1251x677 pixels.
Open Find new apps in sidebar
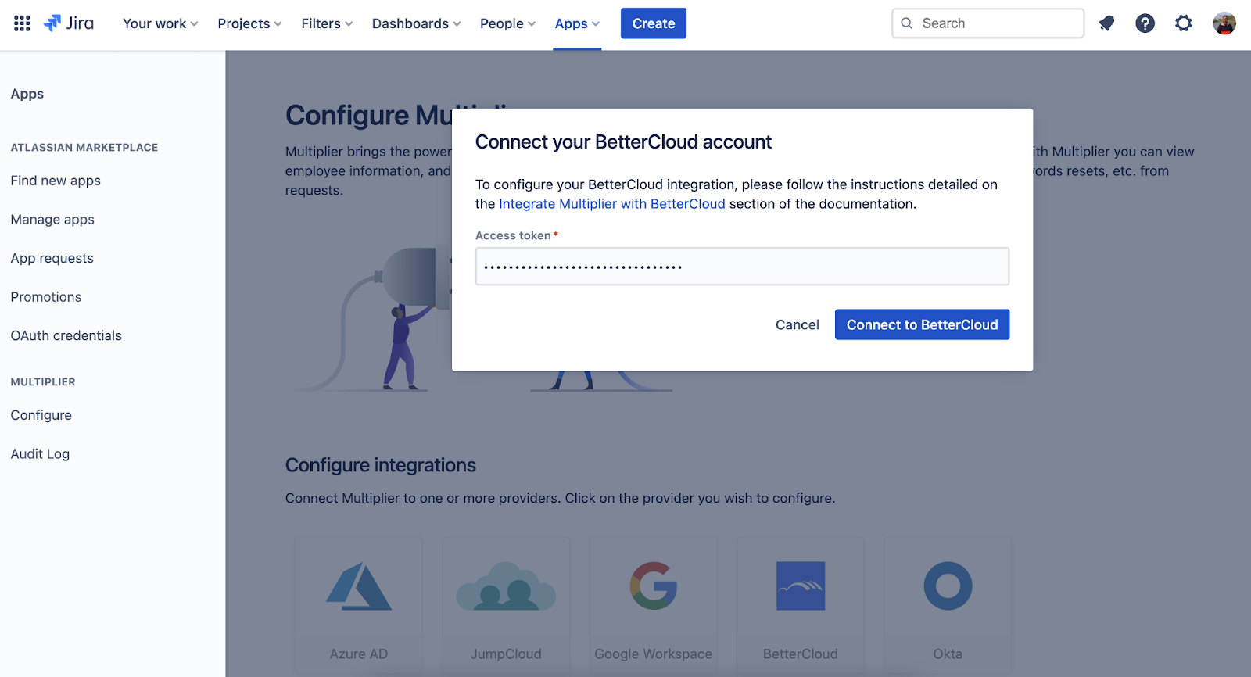point(56,181)
